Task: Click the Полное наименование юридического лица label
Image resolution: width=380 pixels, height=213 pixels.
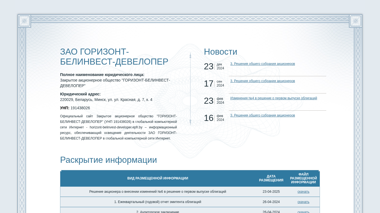Action: tap(102, 75)
